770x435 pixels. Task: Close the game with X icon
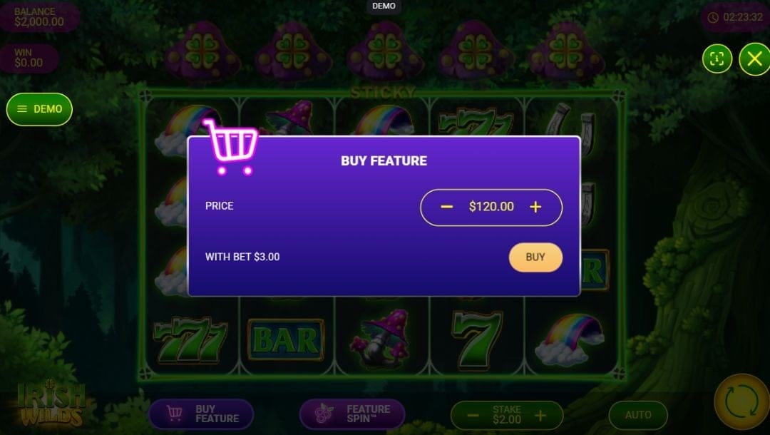(755, 59)
